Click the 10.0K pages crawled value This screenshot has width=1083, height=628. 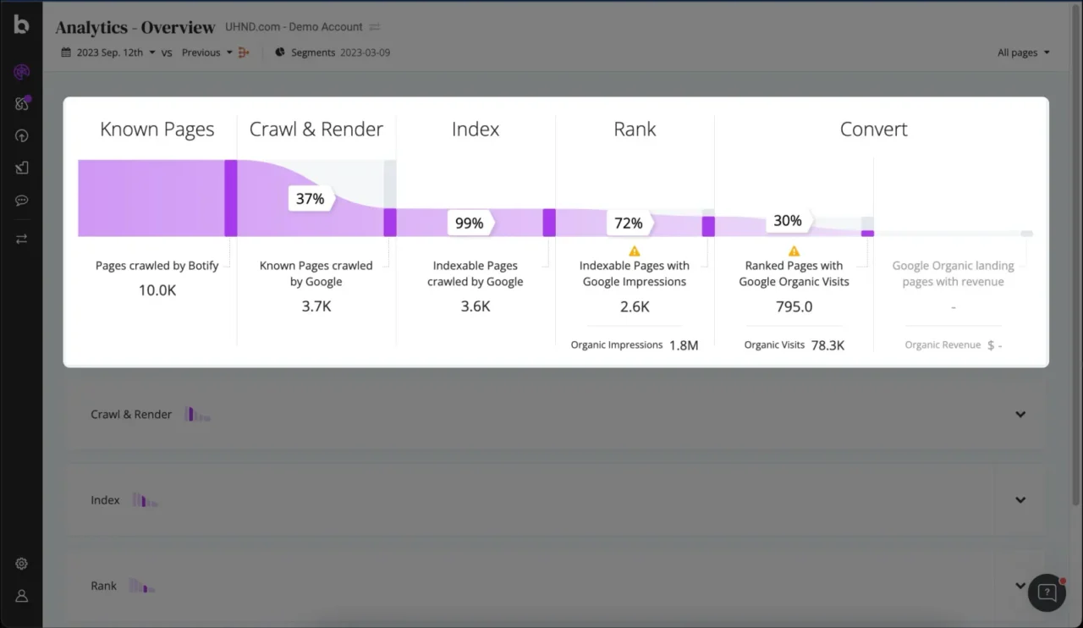coord(157,290)
